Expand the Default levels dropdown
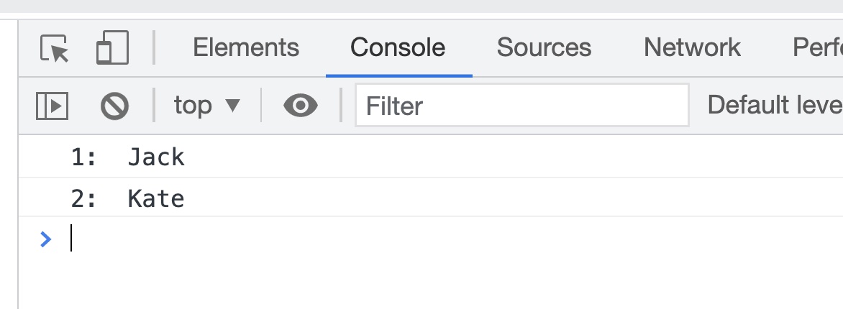Image resolution: width=843 pixels, height=309 pixels. (775, 106)
